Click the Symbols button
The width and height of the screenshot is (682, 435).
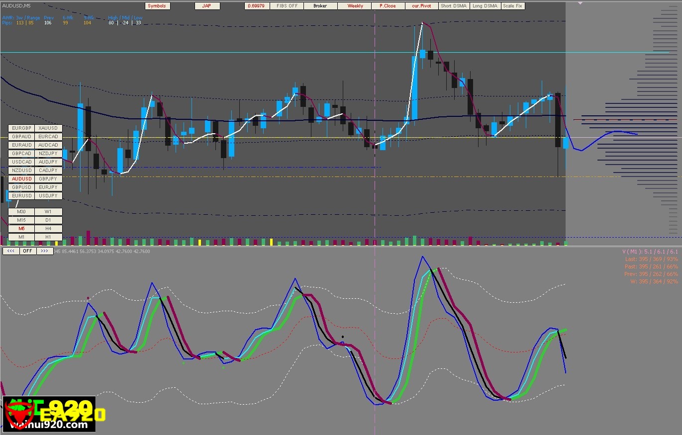[158, 6]
